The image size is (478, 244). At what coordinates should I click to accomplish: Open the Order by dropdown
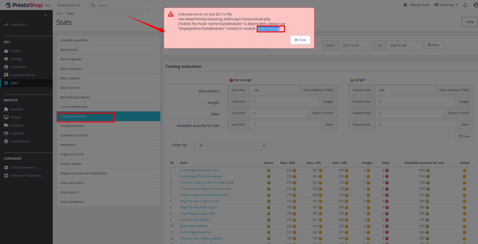point(230,145)
